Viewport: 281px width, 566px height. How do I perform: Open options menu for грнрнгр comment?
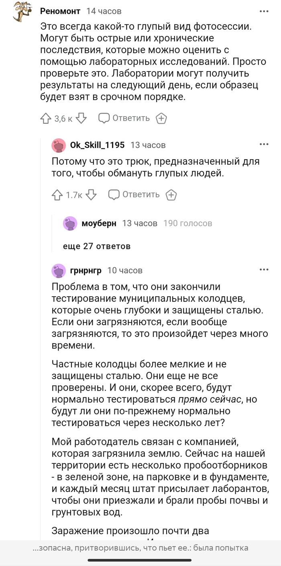tap(264, 270)
